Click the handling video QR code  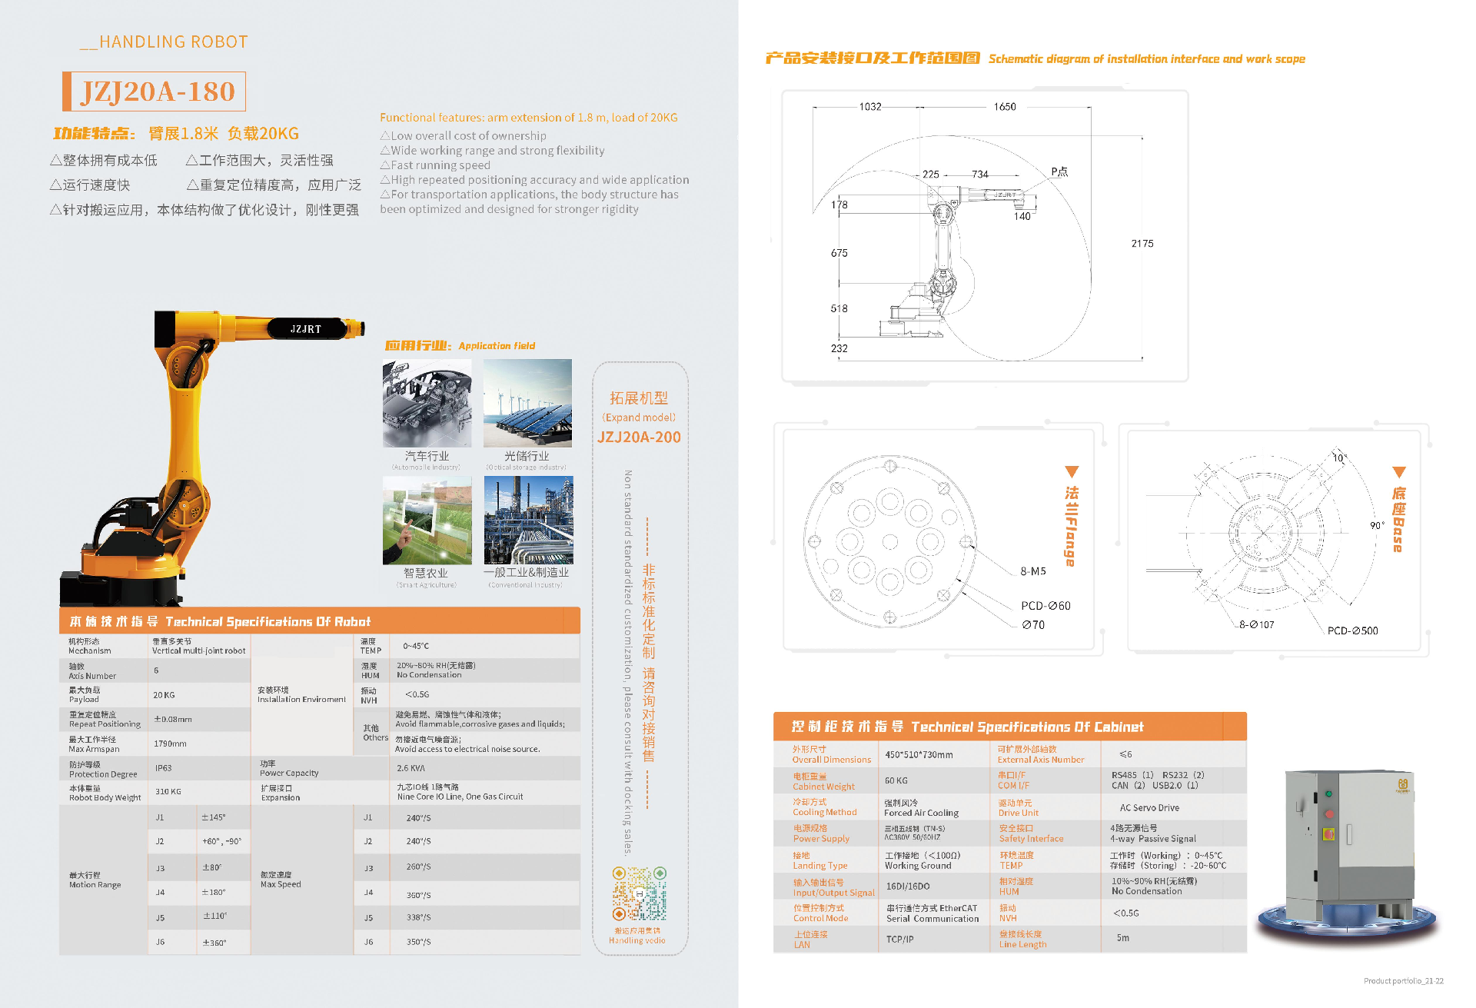click(639, 893)
